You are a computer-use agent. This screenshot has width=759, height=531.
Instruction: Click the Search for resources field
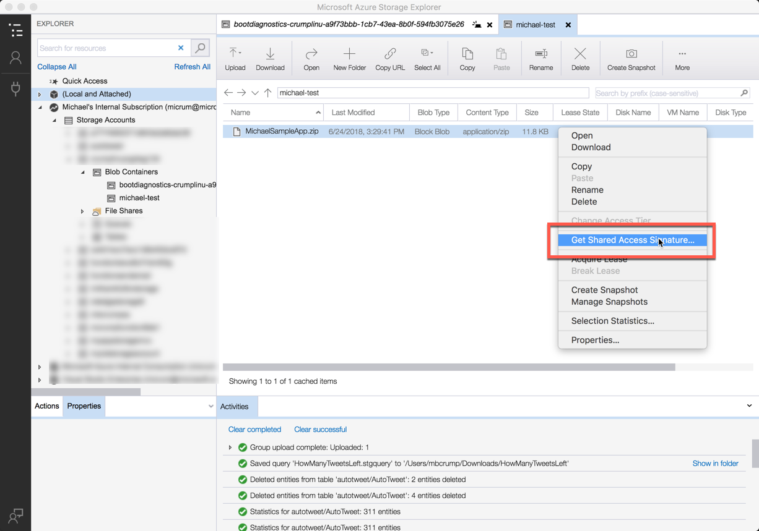pyautogui.click(x=105, y=48)
